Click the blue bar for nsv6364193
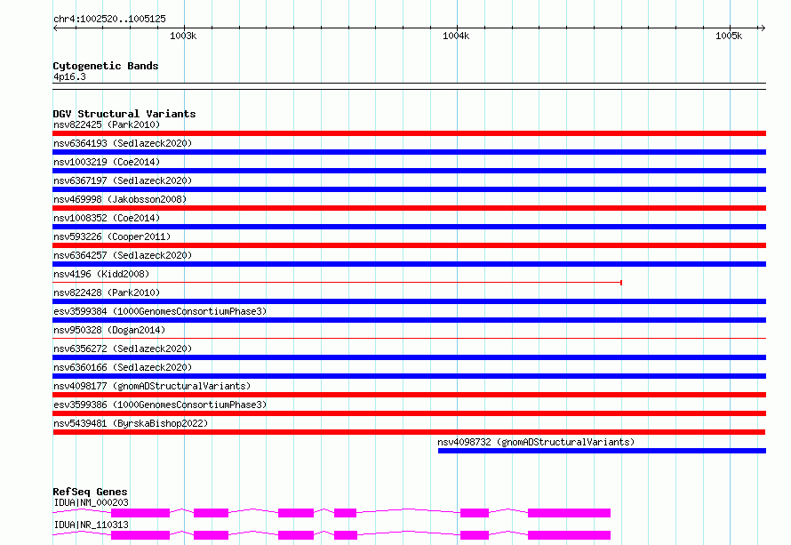 pos(409,152)
